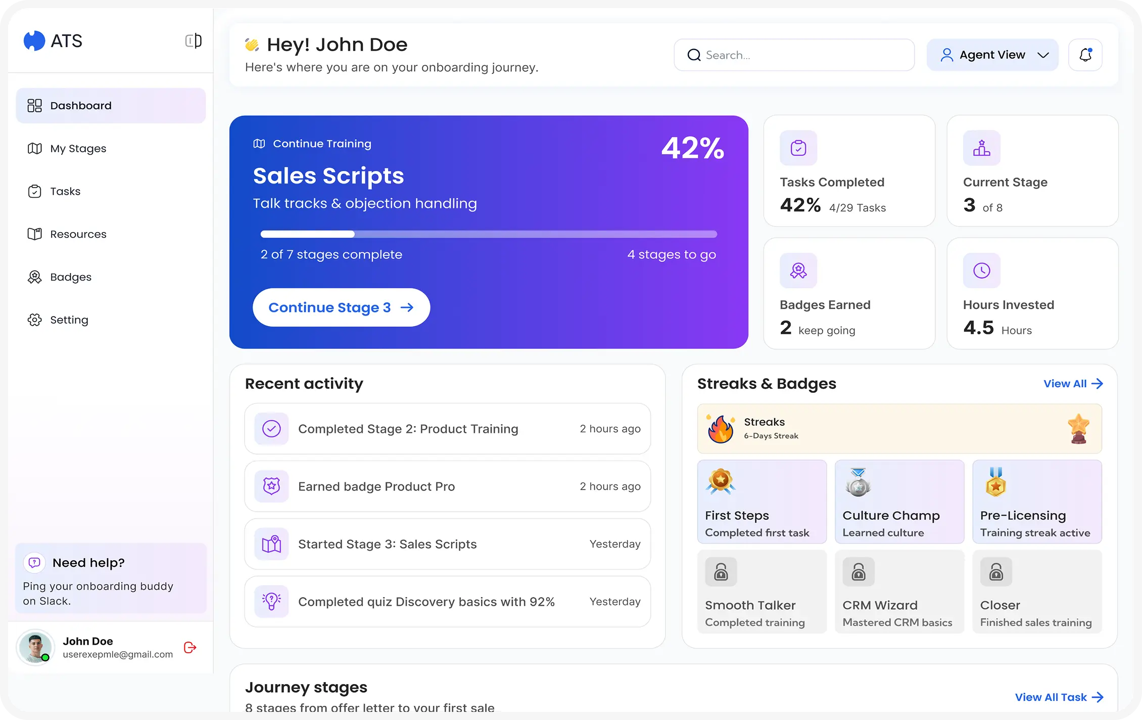Image resolution: width=1142 pixels, height=720 pixels.
Task: Click the flame icon in Streaks banner
Action: tap(721, 429)
